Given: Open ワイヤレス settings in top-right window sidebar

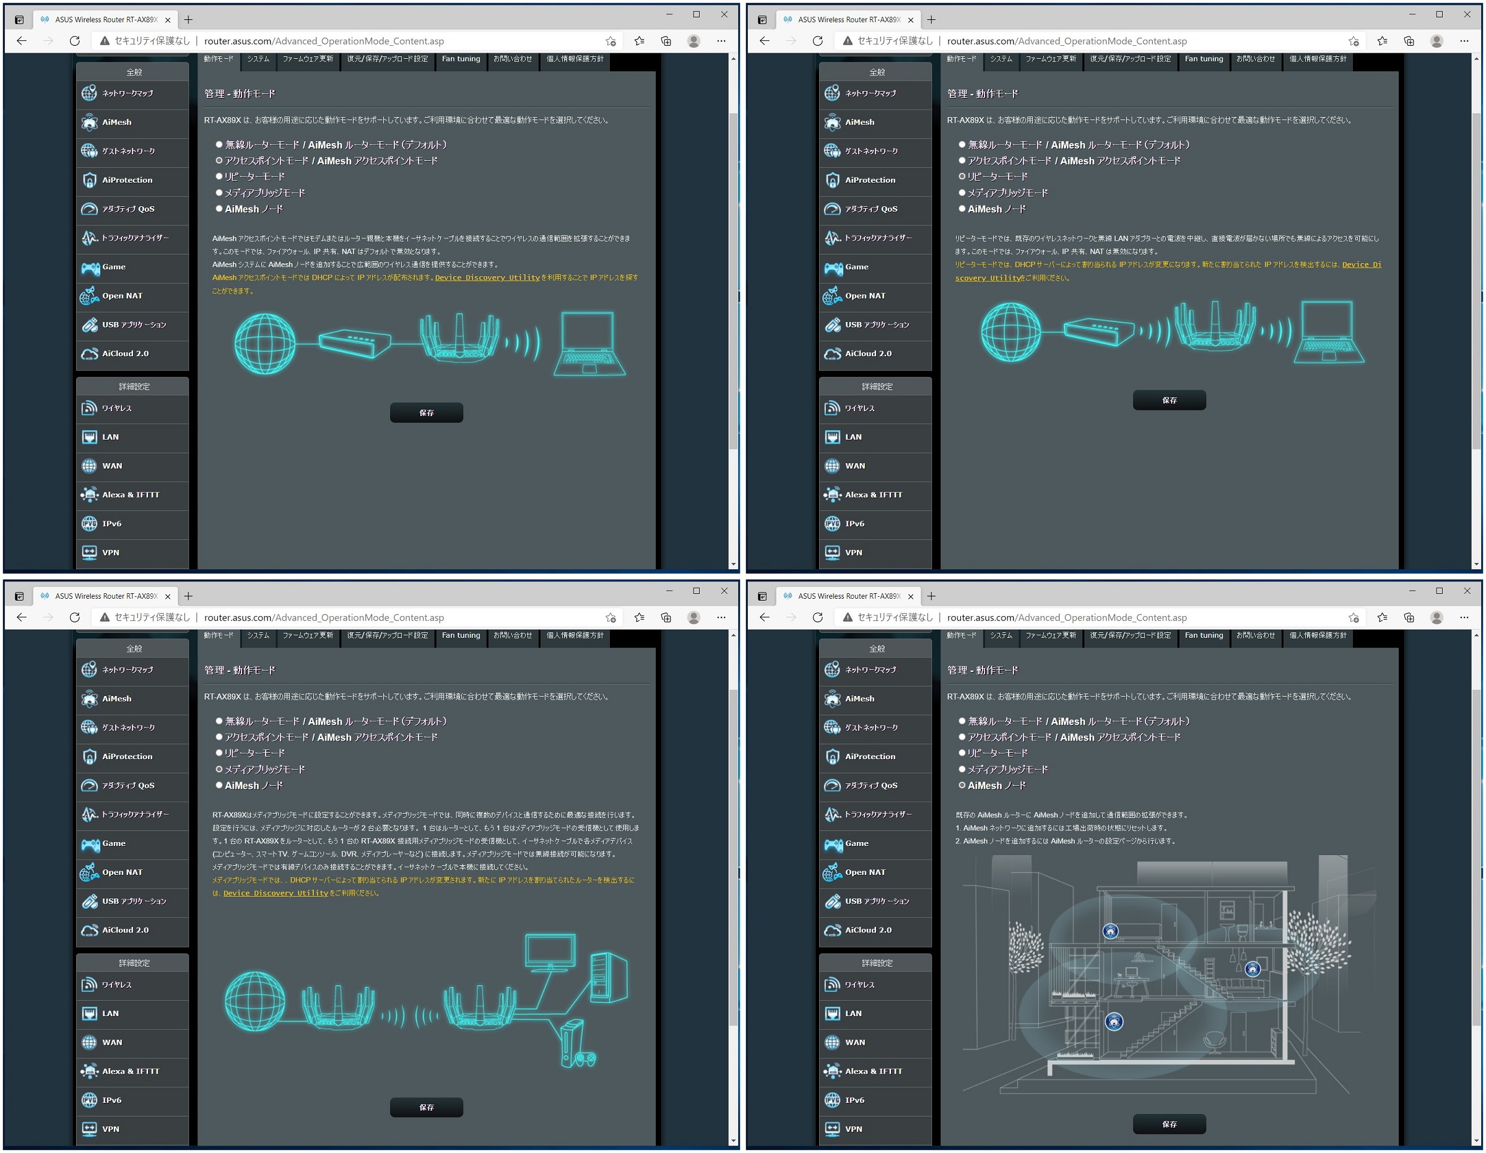Looking at the screenshot, I should [x=876, y=409].
